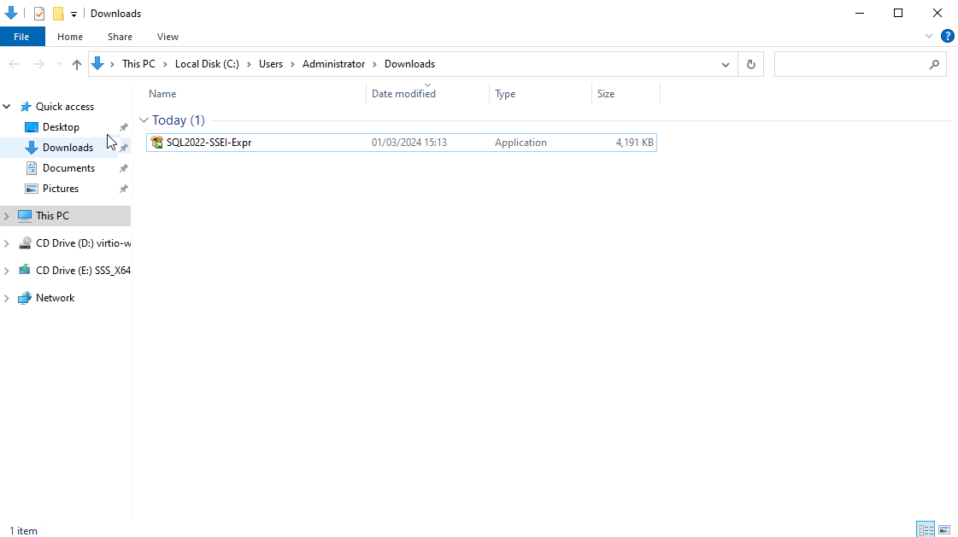Expand the Network tree node
Viewport: 958px width, 537px height.
coord(7,298)
